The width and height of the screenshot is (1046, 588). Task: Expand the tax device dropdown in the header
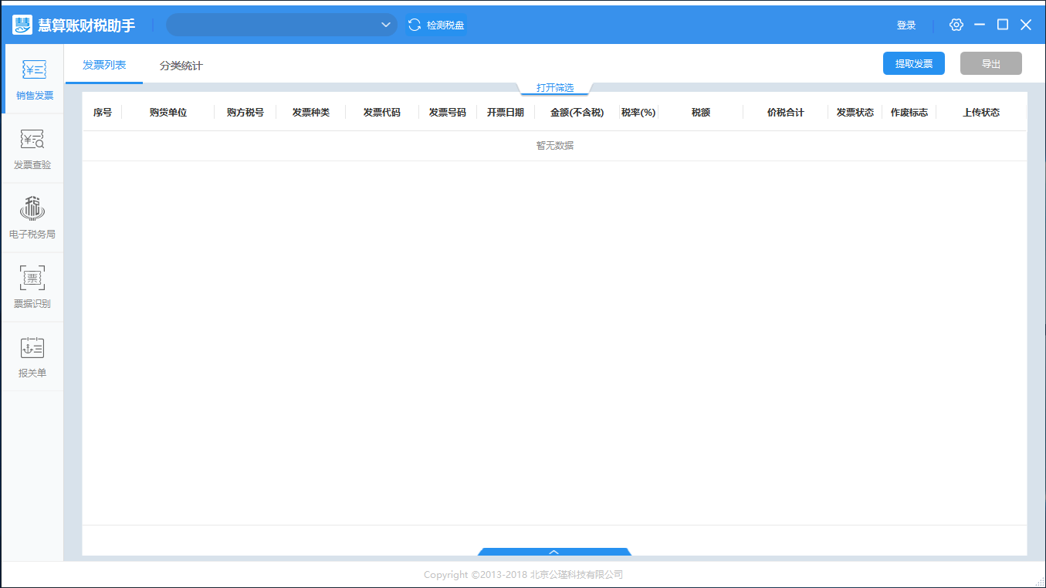point(385,24)
